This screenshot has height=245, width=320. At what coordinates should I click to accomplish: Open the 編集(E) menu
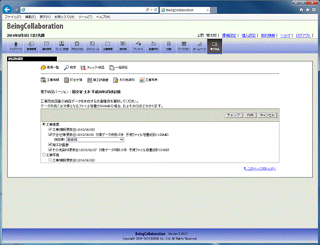tap(30, 17)
